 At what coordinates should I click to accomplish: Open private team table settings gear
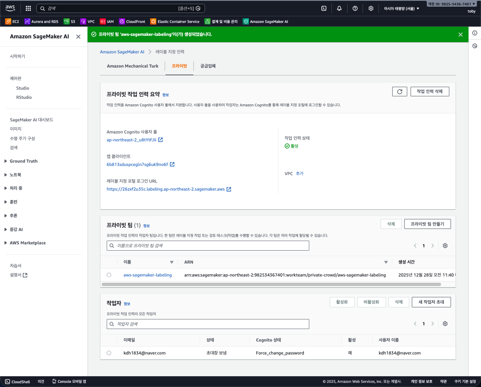point(445,246)
